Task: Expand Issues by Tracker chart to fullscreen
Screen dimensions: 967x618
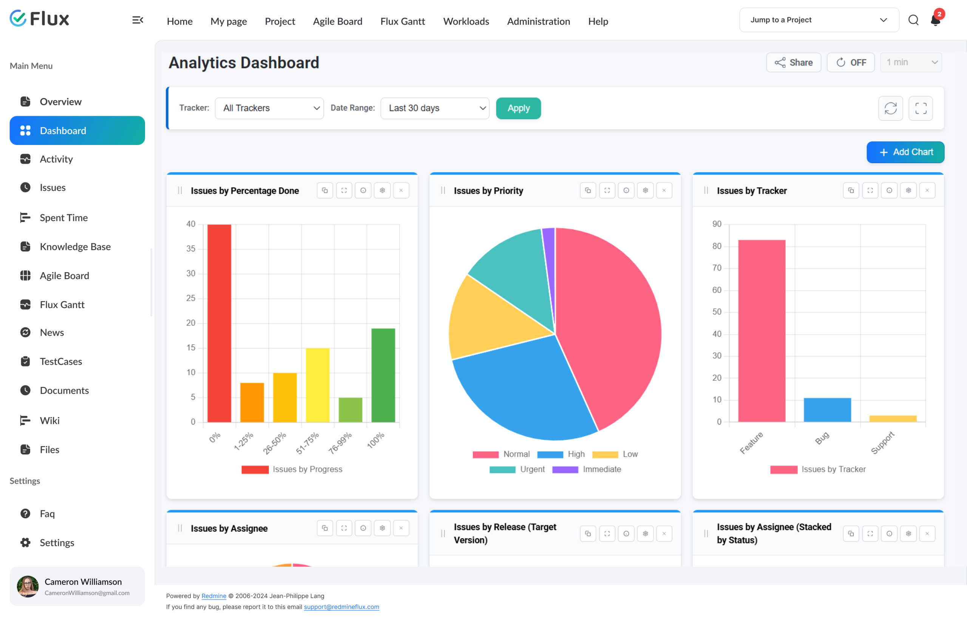Action: point(870,191)
